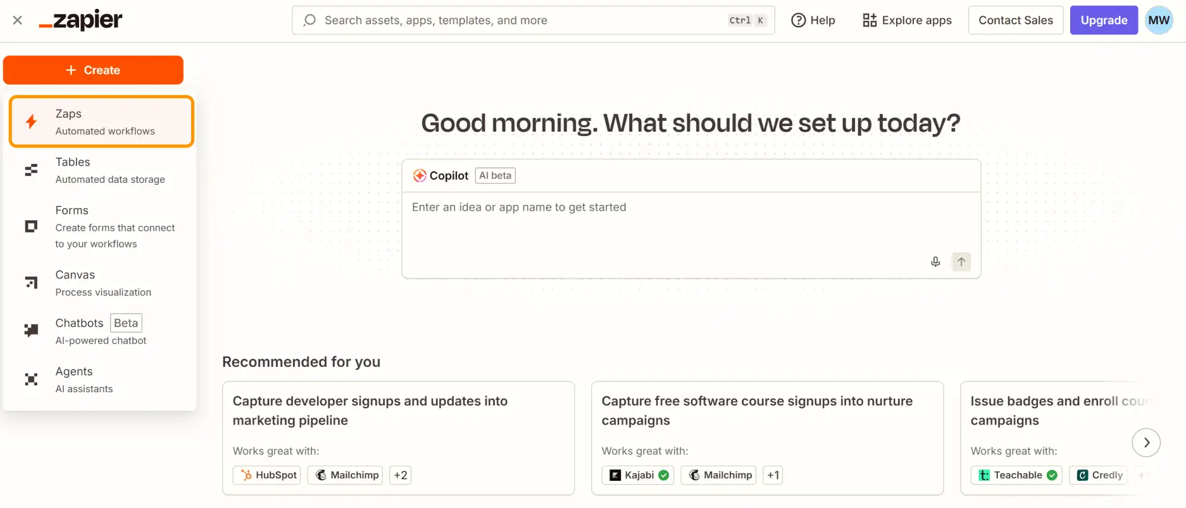1186x508 pixels.
Task: Click the Chatbots icon in Create menu
Action: click(31, 330)
